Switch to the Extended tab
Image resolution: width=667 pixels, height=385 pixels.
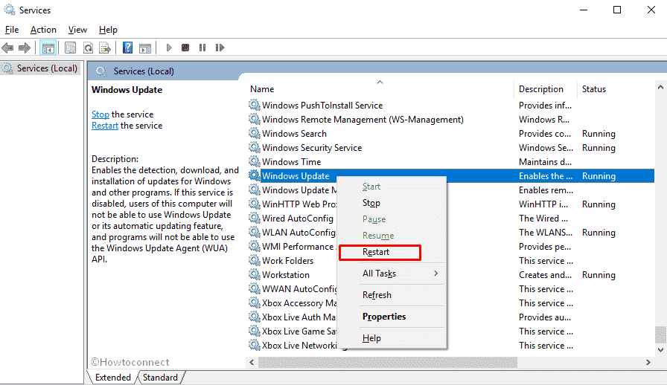coord(112,378)
